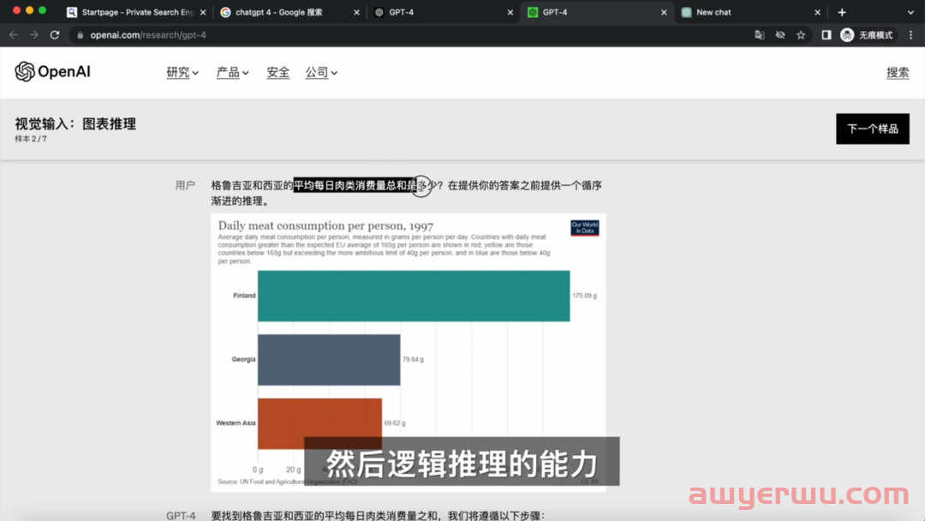
Task: Click the Our World in Data badge
Action: 585,228
